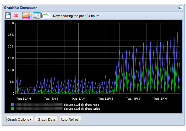Open the Graph Options dropdown
This screenshot has width=186, height=131.
click(x=20, y=119)
